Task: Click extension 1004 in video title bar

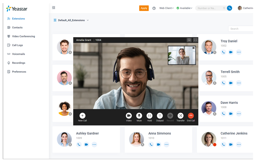Action: pyautogui.click(x=98, y=40)
